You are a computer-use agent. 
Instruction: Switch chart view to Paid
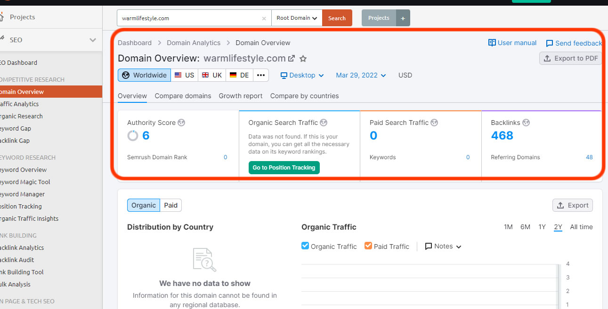tap(171, 205)
